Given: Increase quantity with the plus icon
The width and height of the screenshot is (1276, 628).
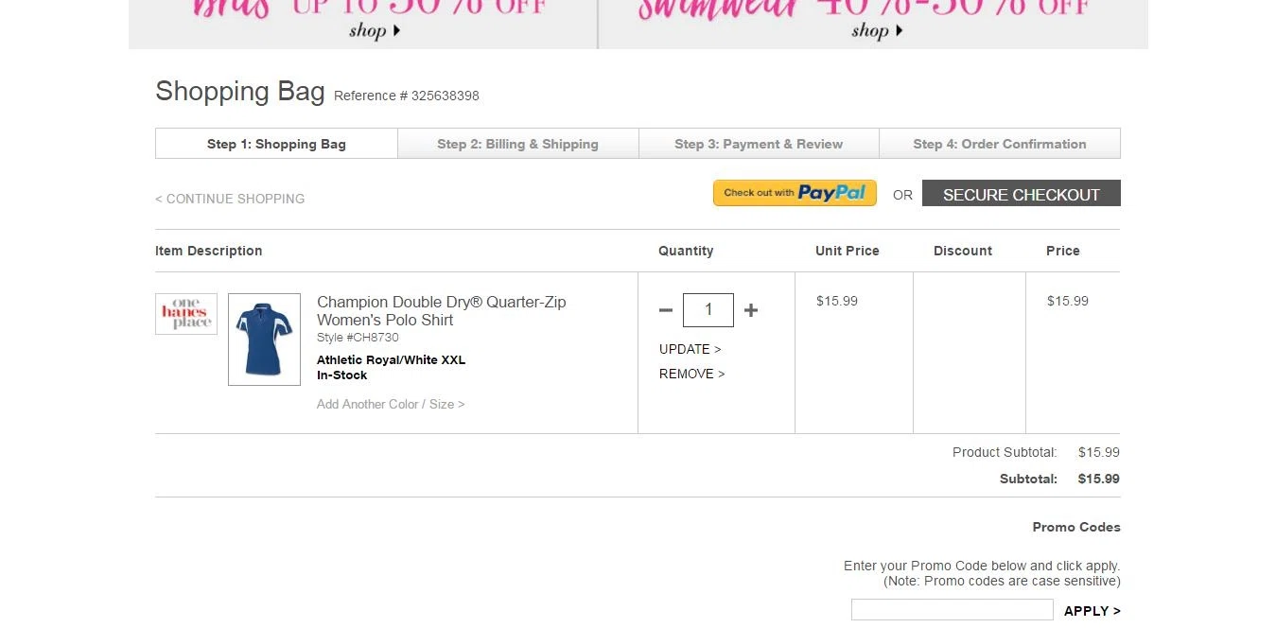Looking at the screenshot, I should [751, 310].
